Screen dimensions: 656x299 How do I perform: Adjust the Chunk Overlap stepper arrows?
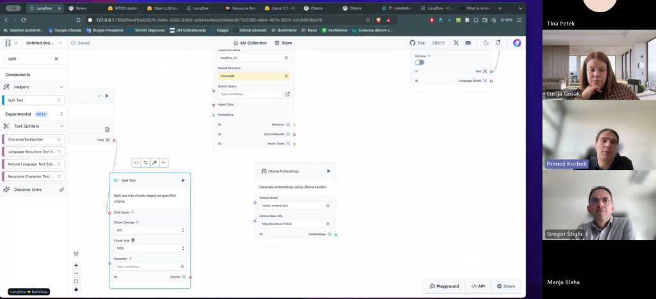pos(183,230)
